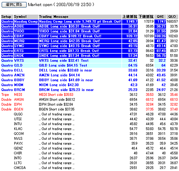Open the ADBE symbol row

26,27
